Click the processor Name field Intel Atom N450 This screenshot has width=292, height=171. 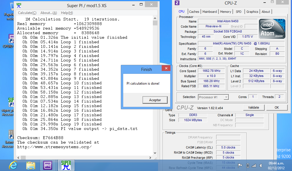point(228,21)
